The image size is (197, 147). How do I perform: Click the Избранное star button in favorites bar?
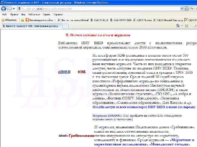tap(9, 20)
